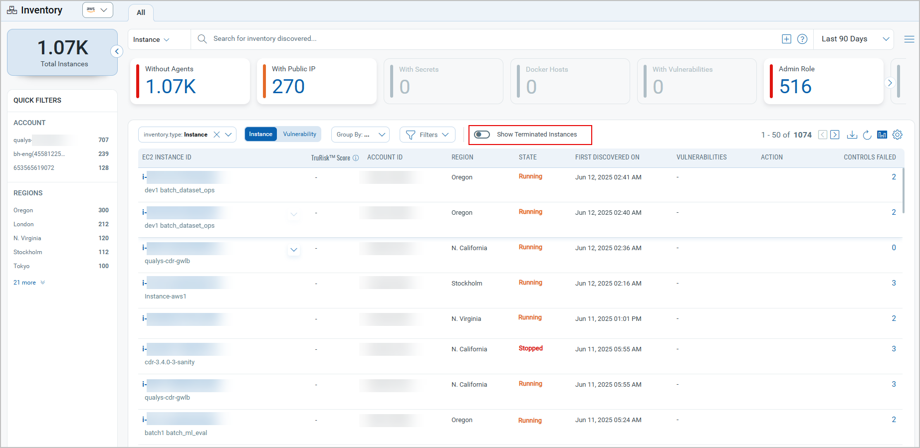This screenshot has height=448, width=920.
Task: Open the Instance search type dropdown
Action: coord(152,39)
